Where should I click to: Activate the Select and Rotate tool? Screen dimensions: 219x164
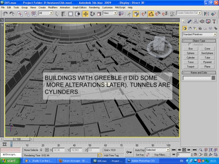pos(92,14)
